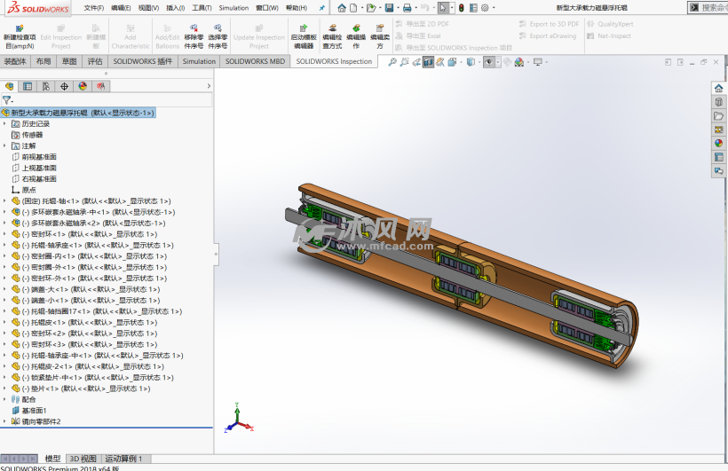This screenshot has width=728, height=471.
Task: Save the assembly with the floppy disk icon
Action: click(x=389, y=8)
